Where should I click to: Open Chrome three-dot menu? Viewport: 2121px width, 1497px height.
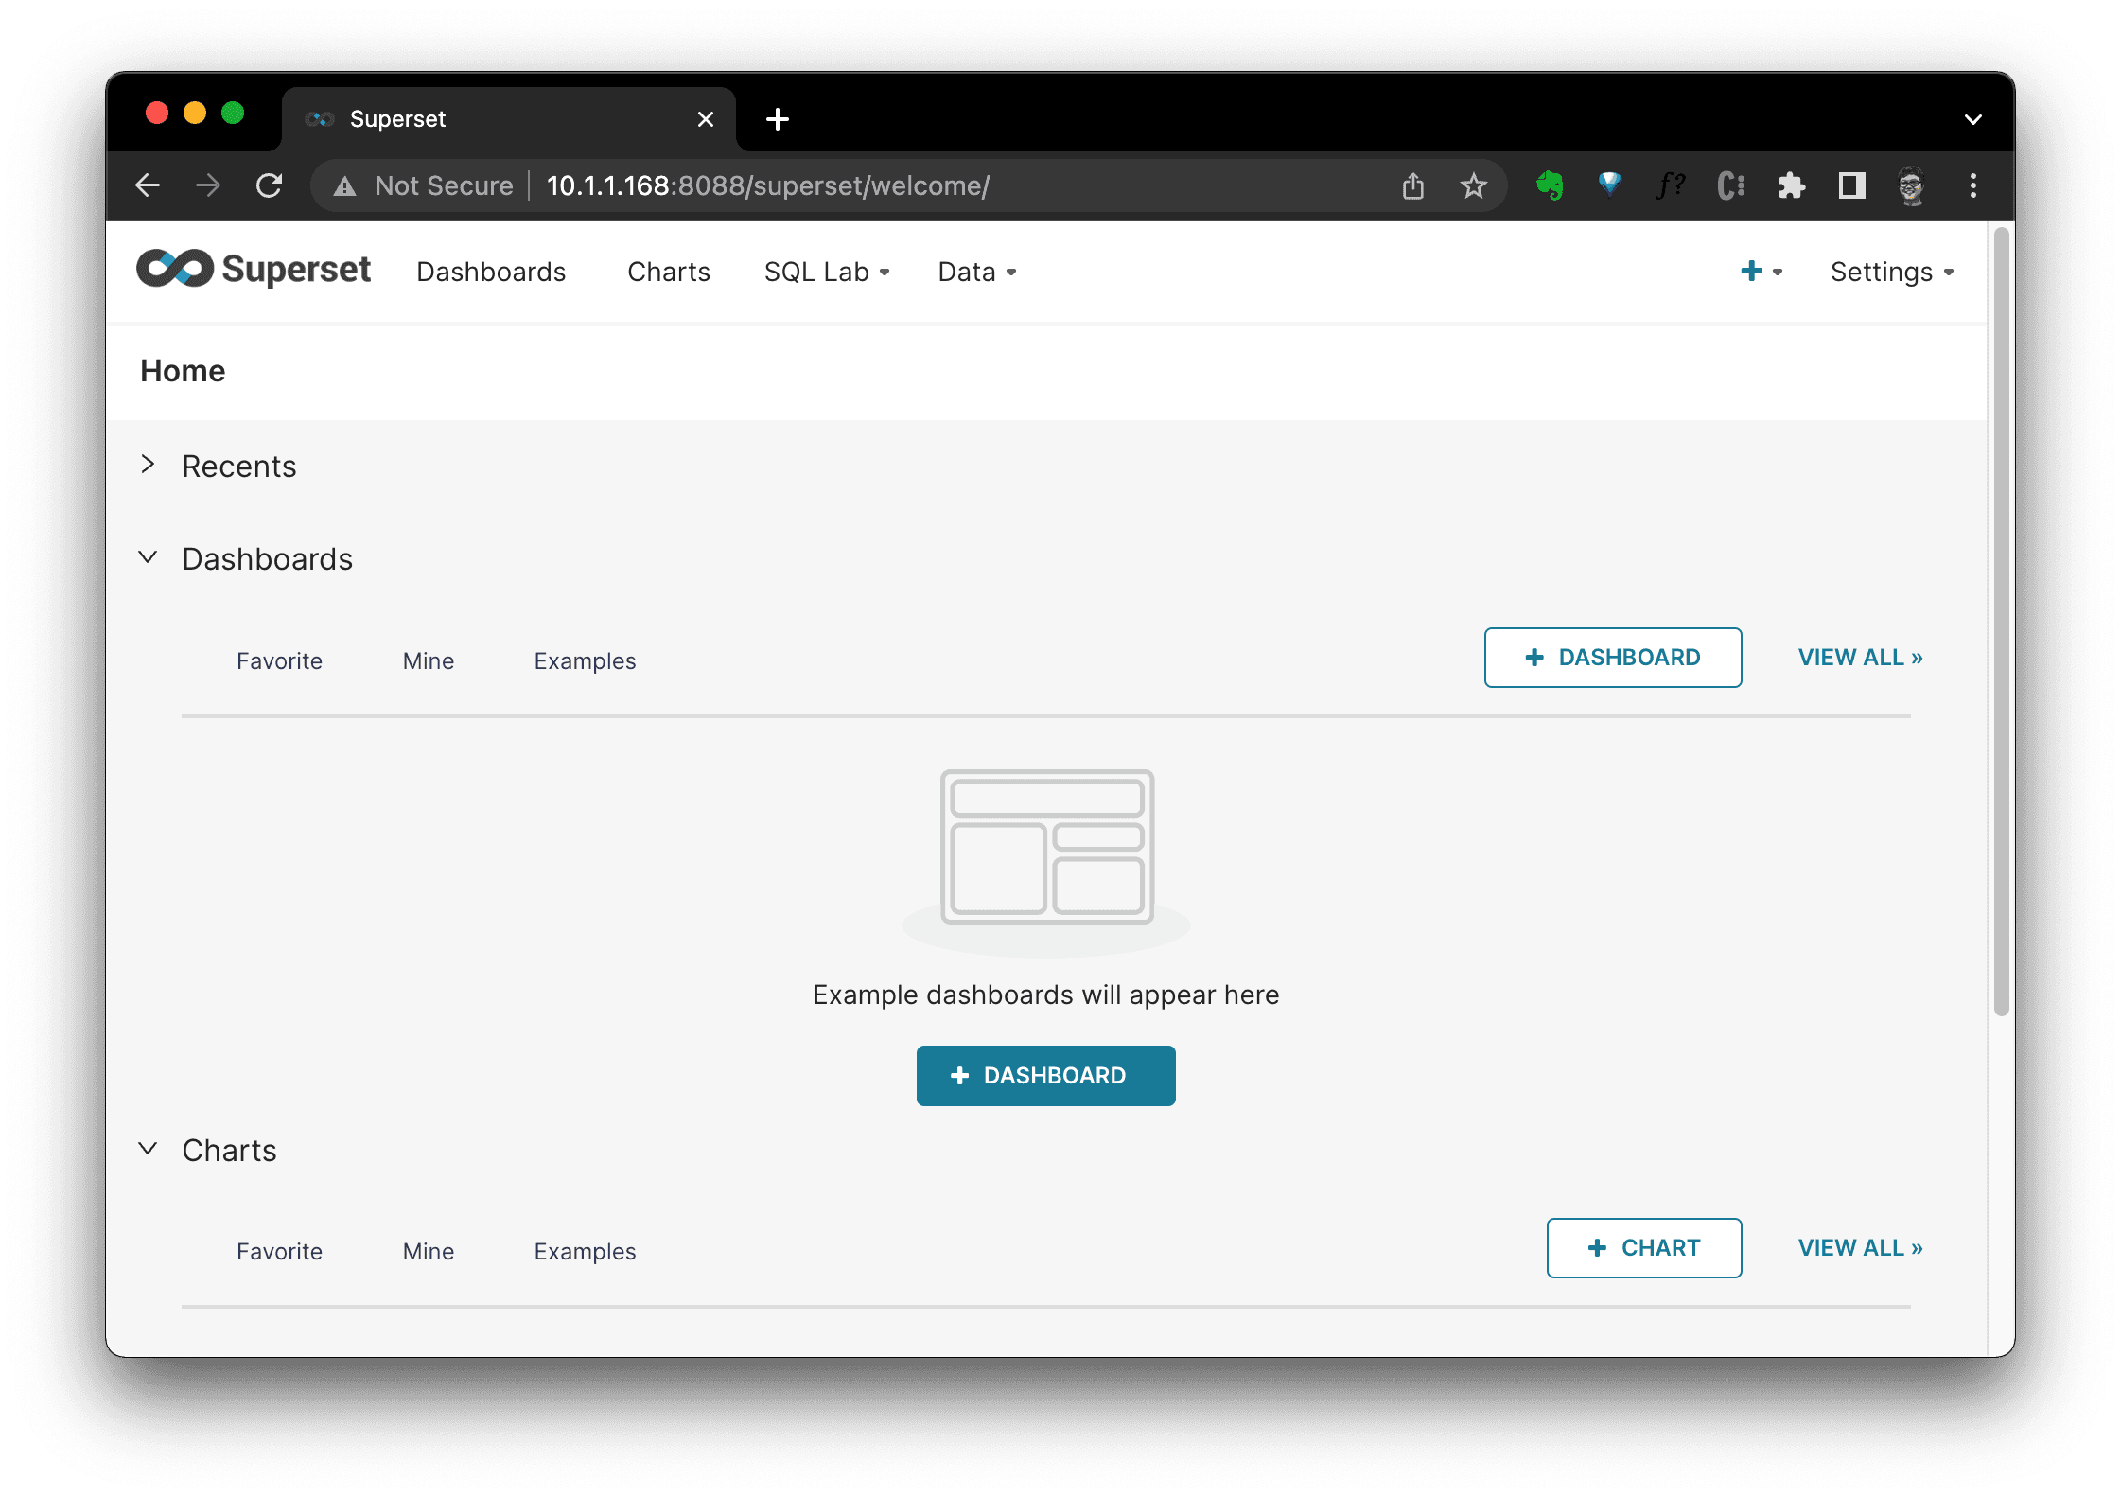click(x=1972, y=185)
